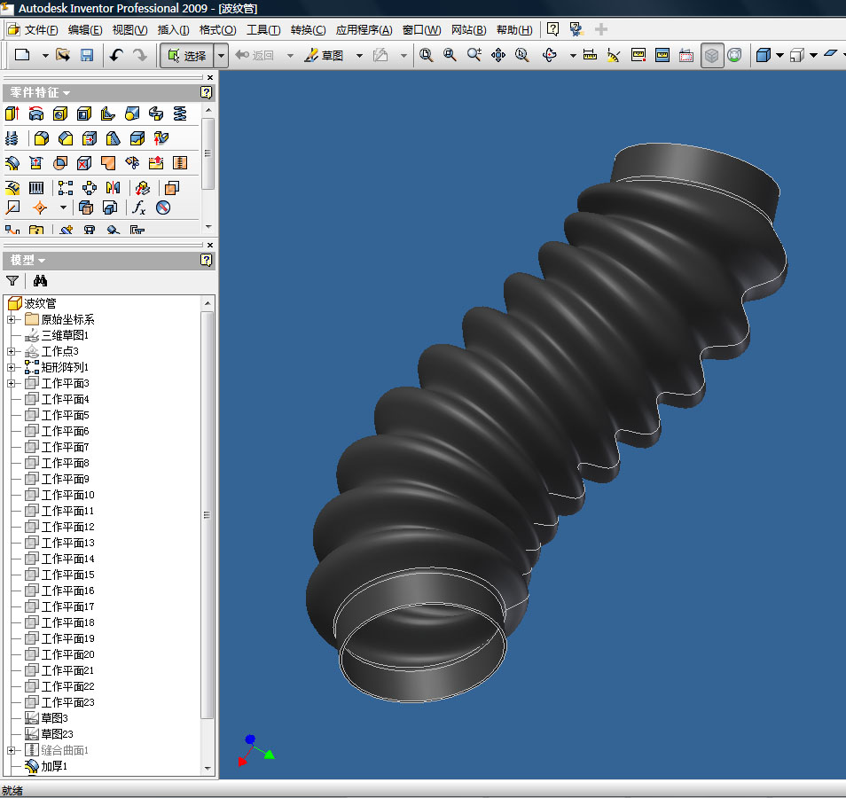Viewport: 846px width, 798px height.
Task: Open the 工具(T) menu
Action: coord(263,30)
